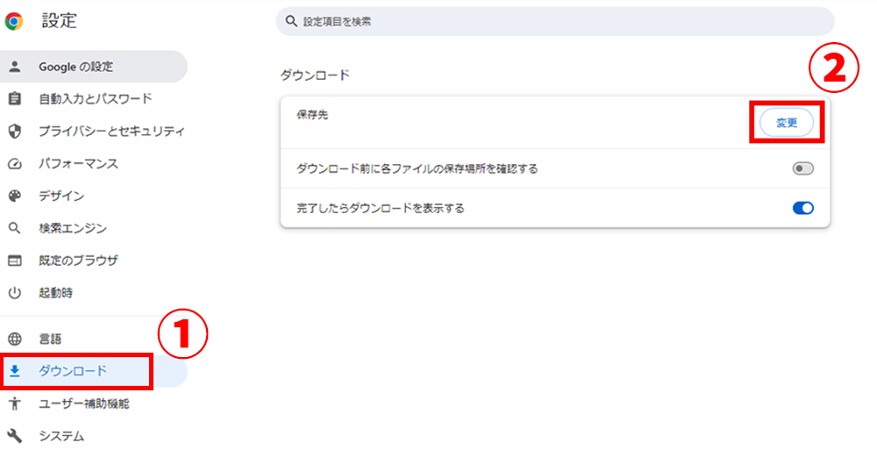Screen dimensions: 877x450
Task: Disable 完了したらダウンロードを表示する toggle
Action: [x=802, y=208]
